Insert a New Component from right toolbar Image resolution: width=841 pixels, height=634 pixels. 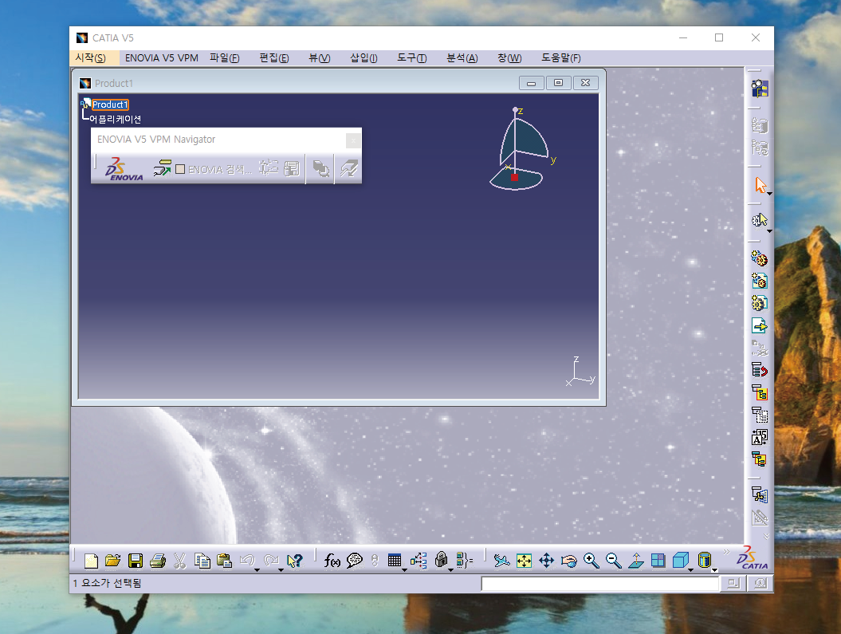(x=760, y=259)
